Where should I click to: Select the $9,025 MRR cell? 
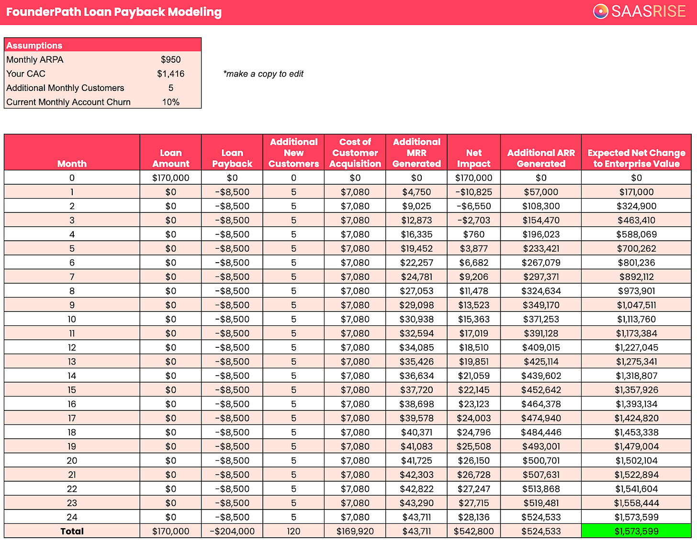coord(416,206)
